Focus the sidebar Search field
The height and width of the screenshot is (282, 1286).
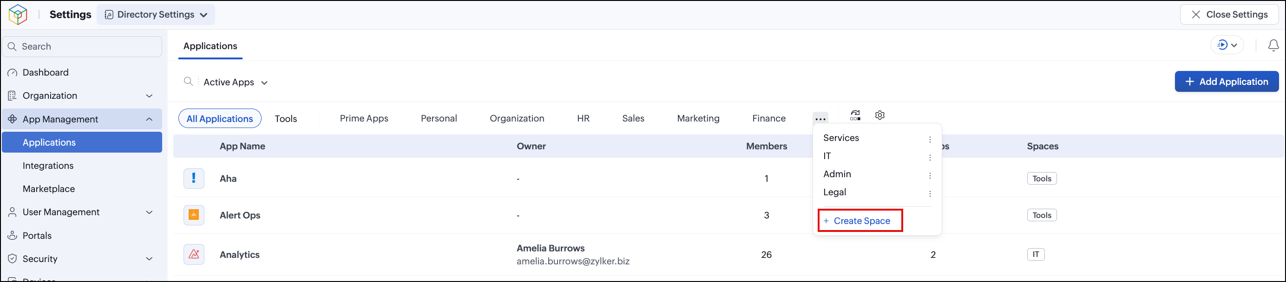[82, 46]
